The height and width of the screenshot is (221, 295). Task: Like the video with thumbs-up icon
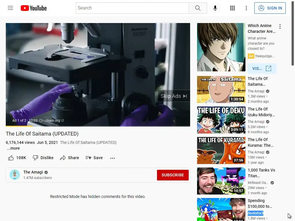coord(11,158)
